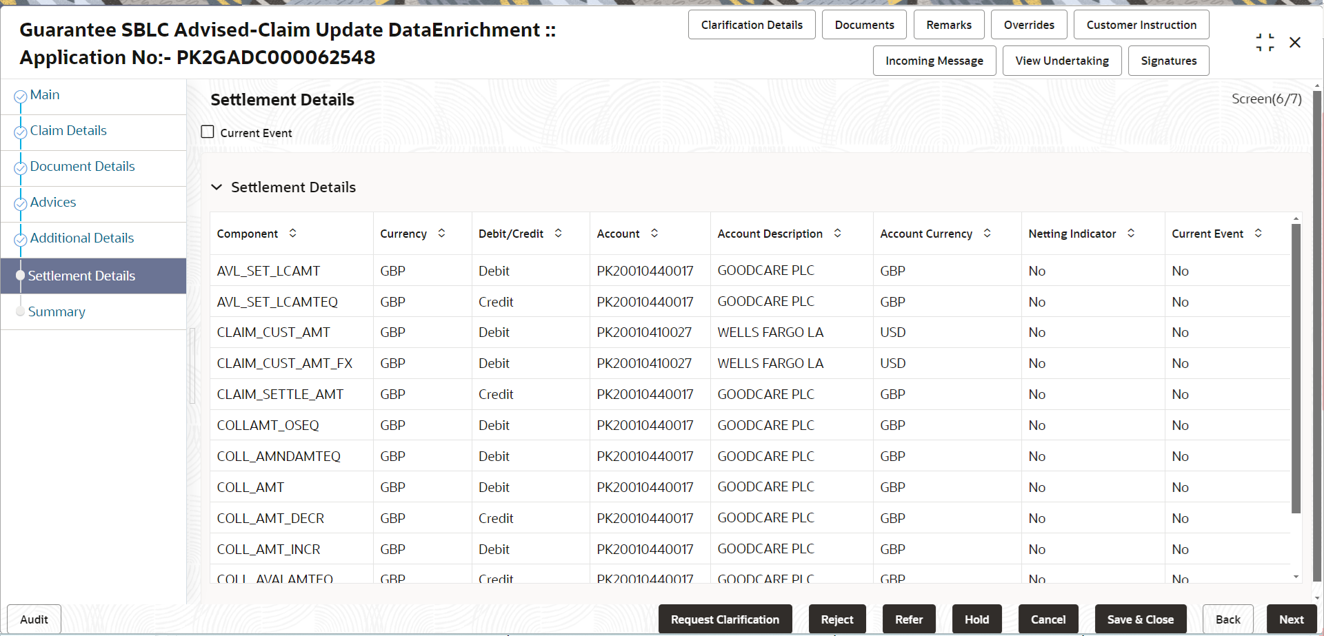Image resolution: width=1324 pixels, height=636 pixels.
Task: Click the Refer button
Action: click(909, 619)
